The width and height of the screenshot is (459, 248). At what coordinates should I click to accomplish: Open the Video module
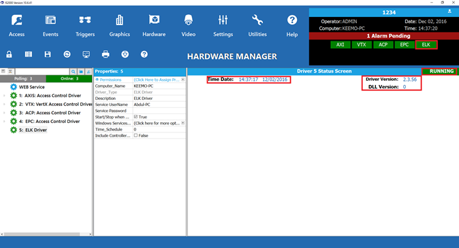pyautogui.click(x=188, y=25)
